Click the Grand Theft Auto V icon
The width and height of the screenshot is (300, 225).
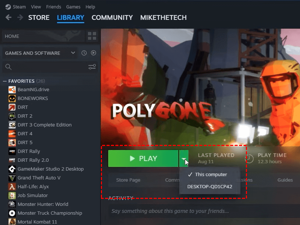12,178
